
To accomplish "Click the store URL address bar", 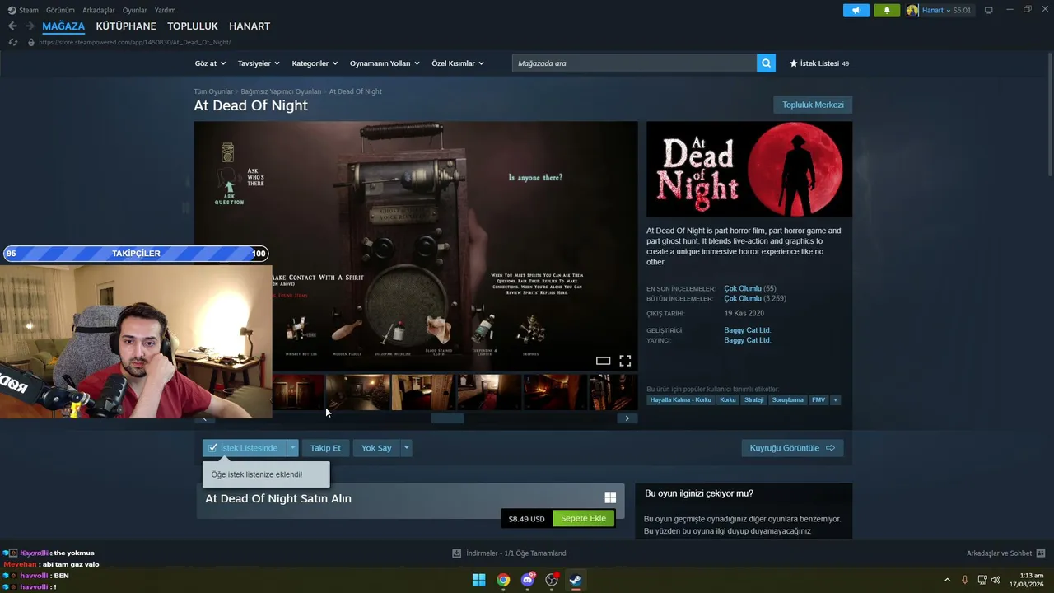I will [134, 42].
